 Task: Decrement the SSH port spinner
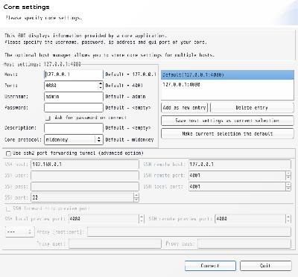click(136, 200)
